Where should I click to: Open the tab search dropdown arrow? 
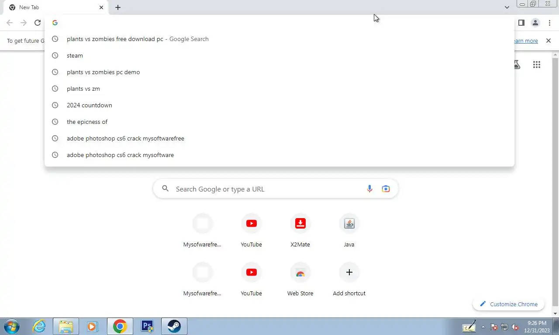coord(507,7)
